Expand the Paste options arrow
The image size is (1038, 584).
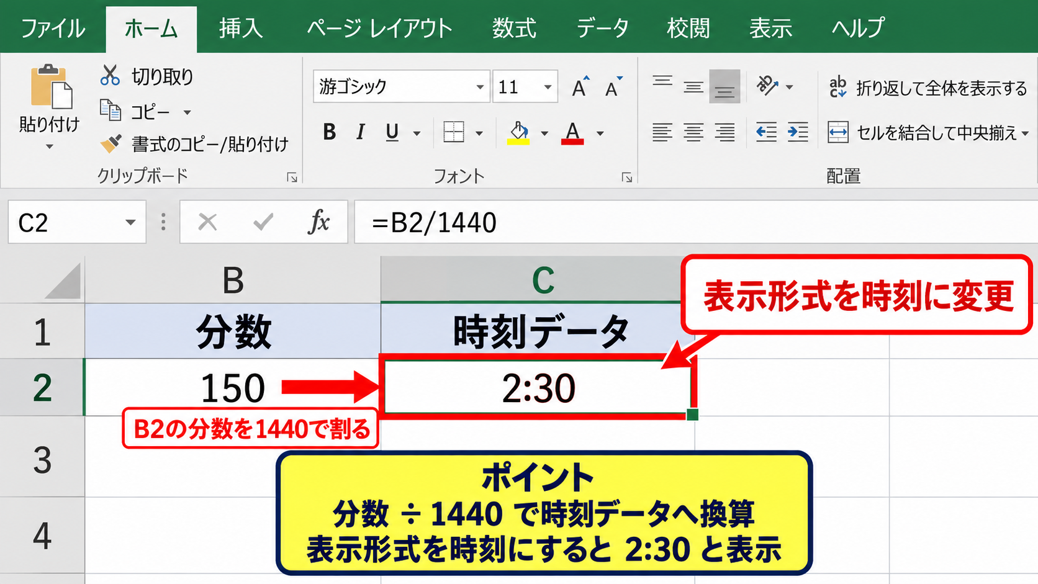(50, 147)
